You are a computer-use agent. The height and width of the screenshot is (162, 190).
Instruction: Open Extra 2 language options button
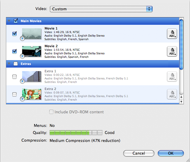tap(172, 94)
